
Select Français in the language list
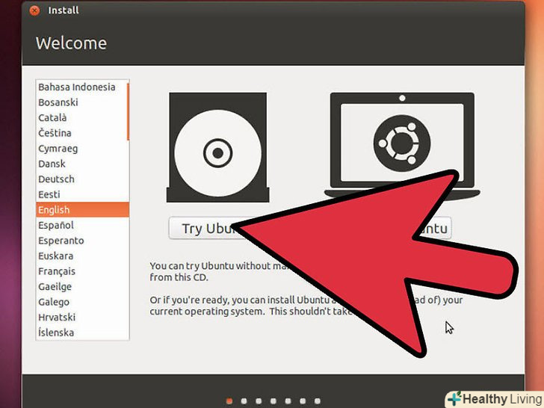tap(82, 271)
